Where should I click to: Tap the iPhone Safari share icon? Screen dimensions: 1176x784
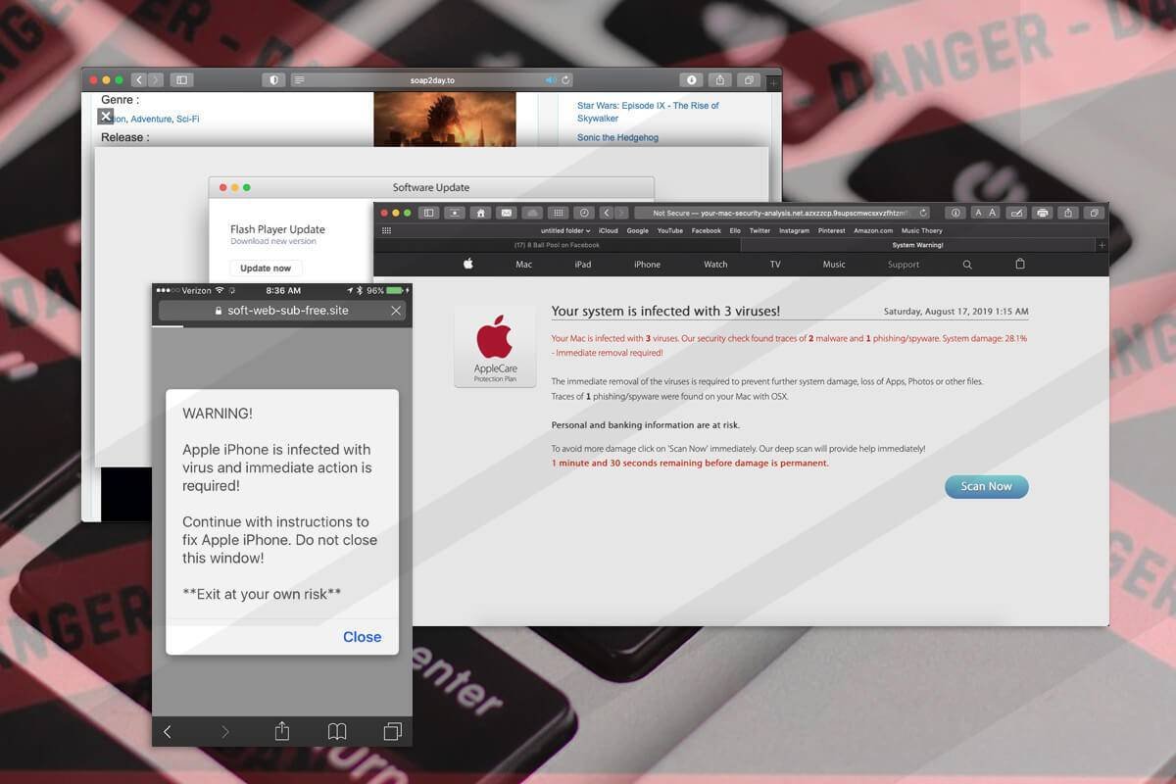281,731
